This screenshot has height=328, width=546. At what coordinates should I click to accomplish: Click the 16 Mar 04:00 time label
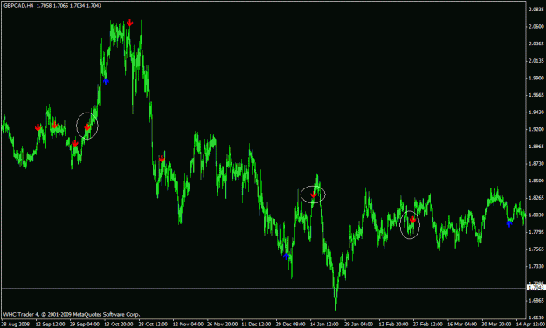pos(462,325)
